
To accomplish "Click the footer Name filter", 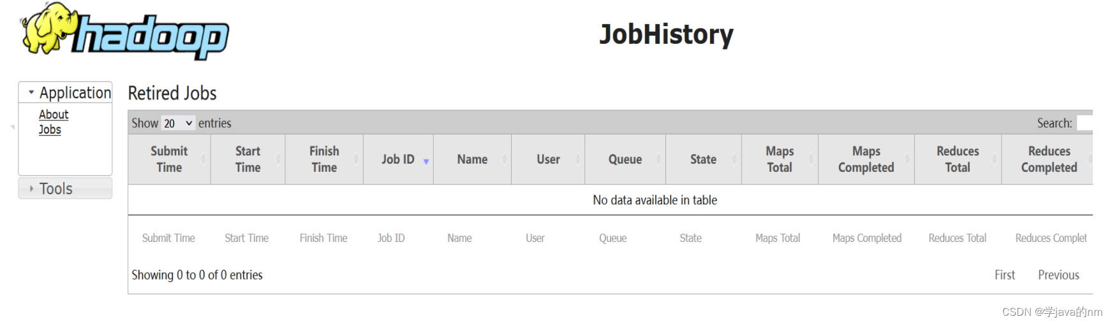I will coord(459,238).
